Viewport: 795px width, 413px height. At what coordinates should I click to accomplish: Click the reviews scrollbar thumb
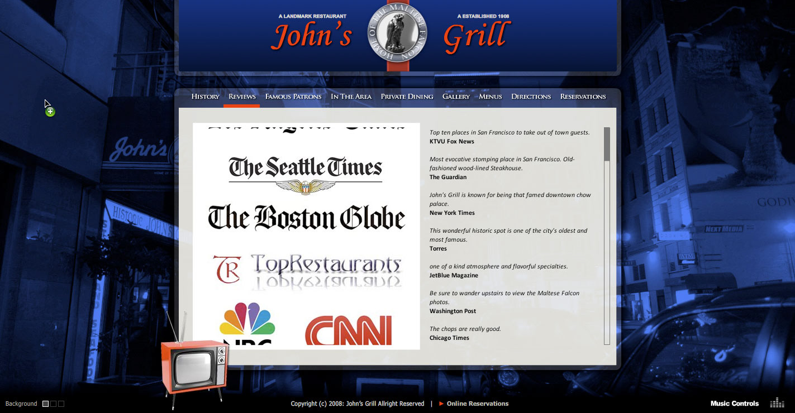607,144
